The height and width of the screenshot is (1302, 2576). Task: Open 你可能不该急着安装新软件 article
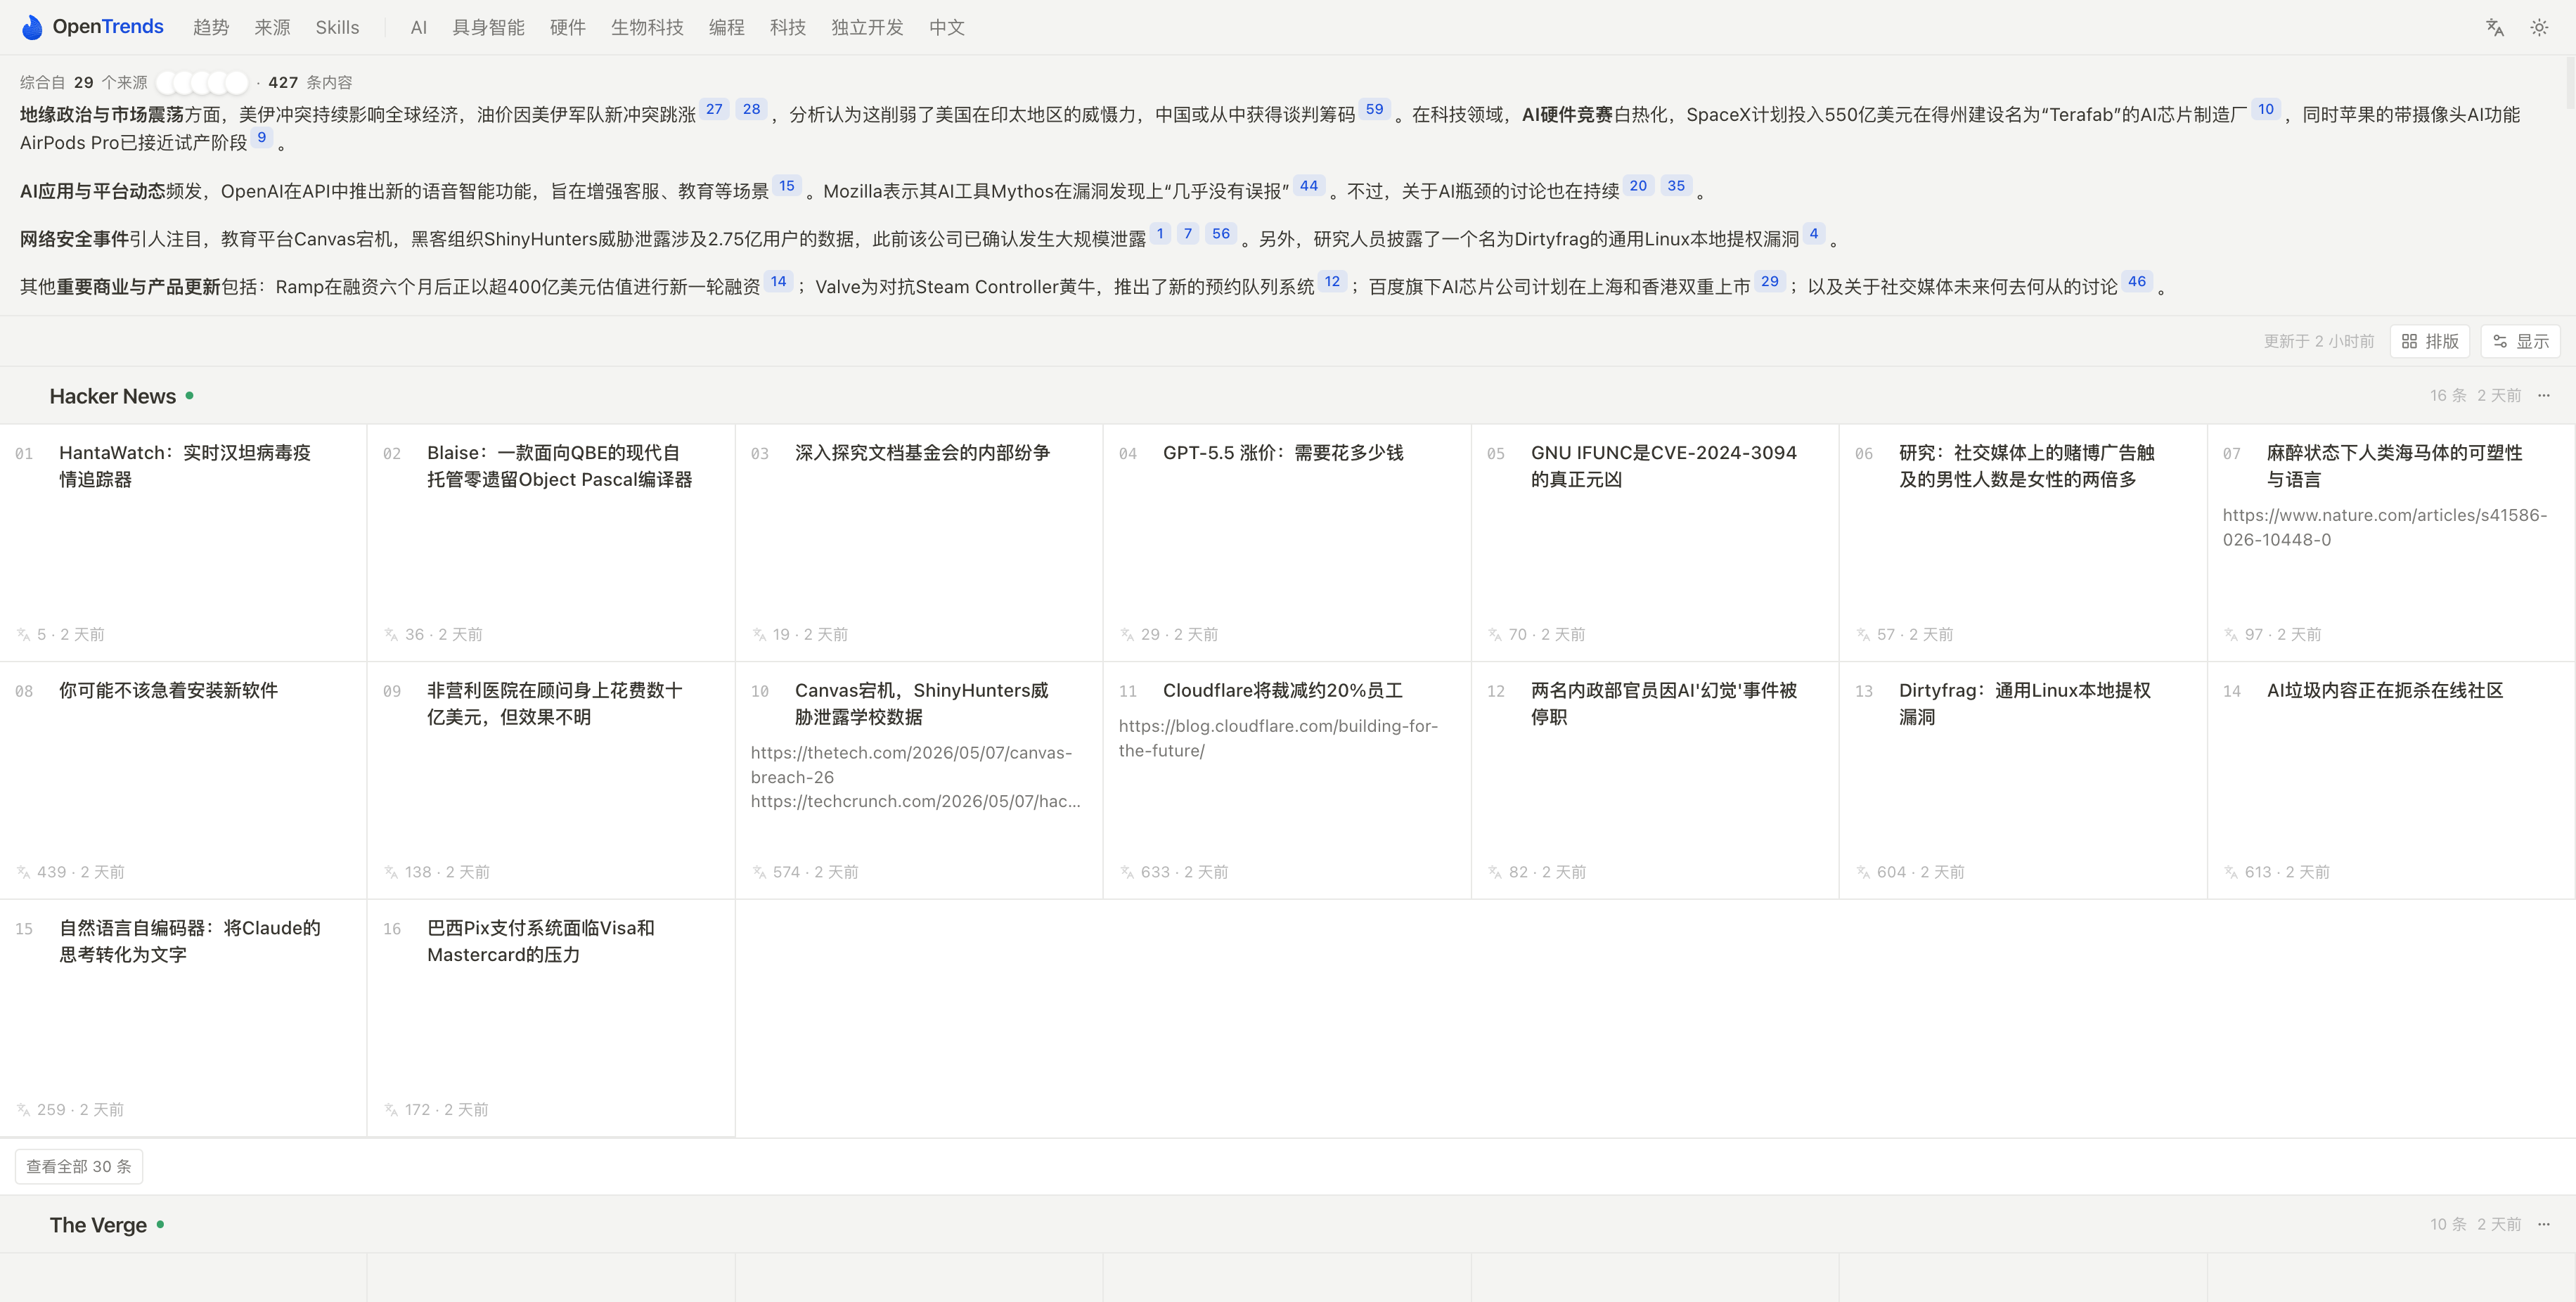click(x=168, y=690)
